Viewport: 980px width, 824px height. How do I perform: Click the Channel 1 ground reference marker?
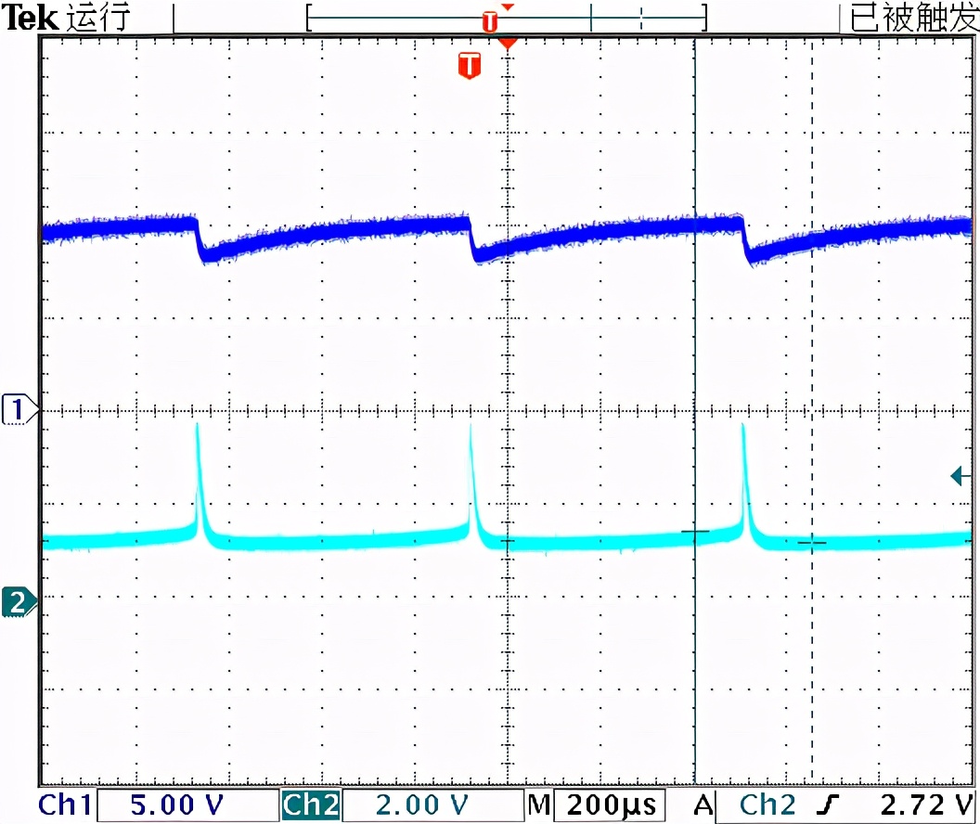(x=19, y=410)
